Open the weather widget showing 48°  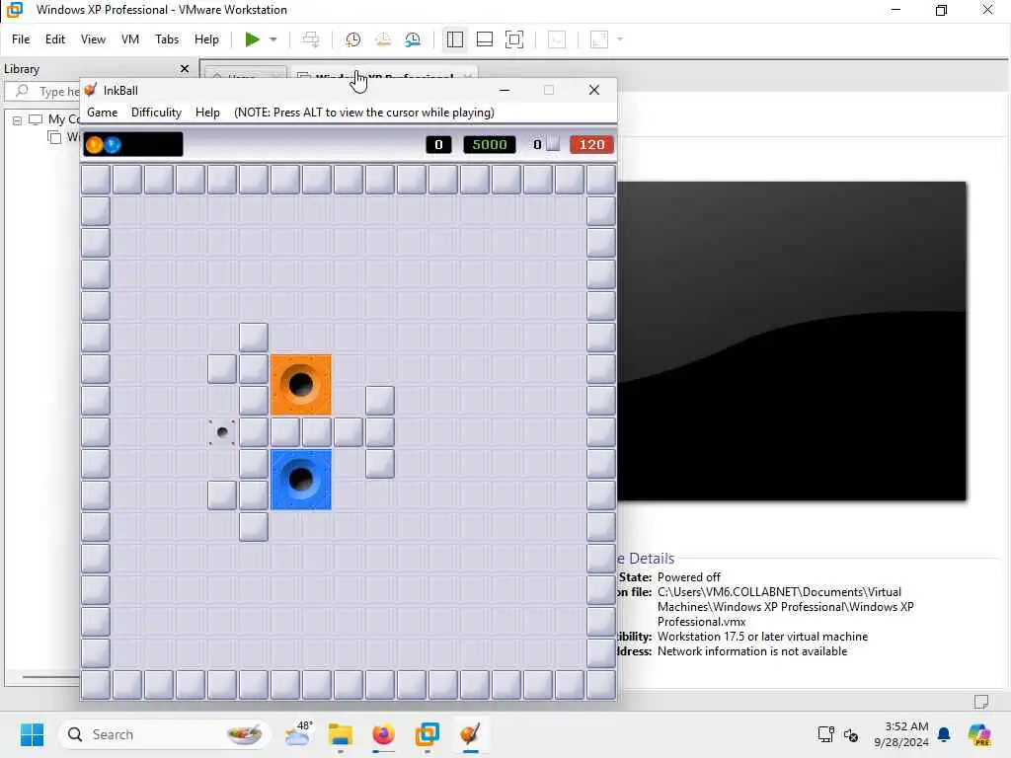pyautogui.click(x=298, y=734)
